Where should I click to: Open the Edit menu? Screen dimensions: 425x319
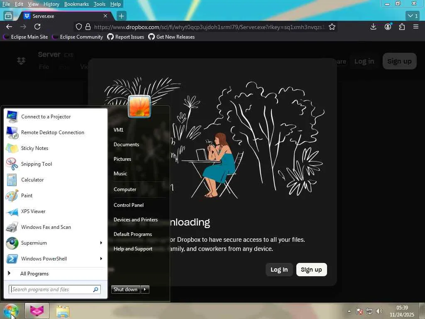(19, 4)
